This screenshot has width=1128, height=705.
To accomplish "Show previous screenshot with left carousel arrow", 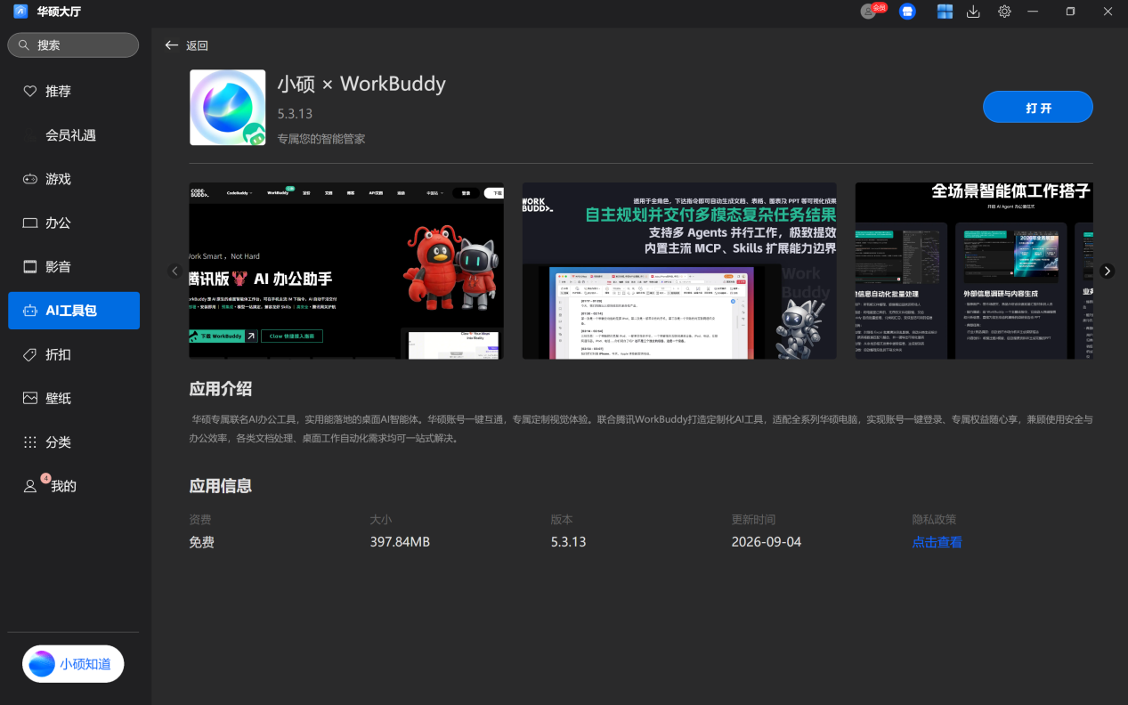I will click(174, 271).
